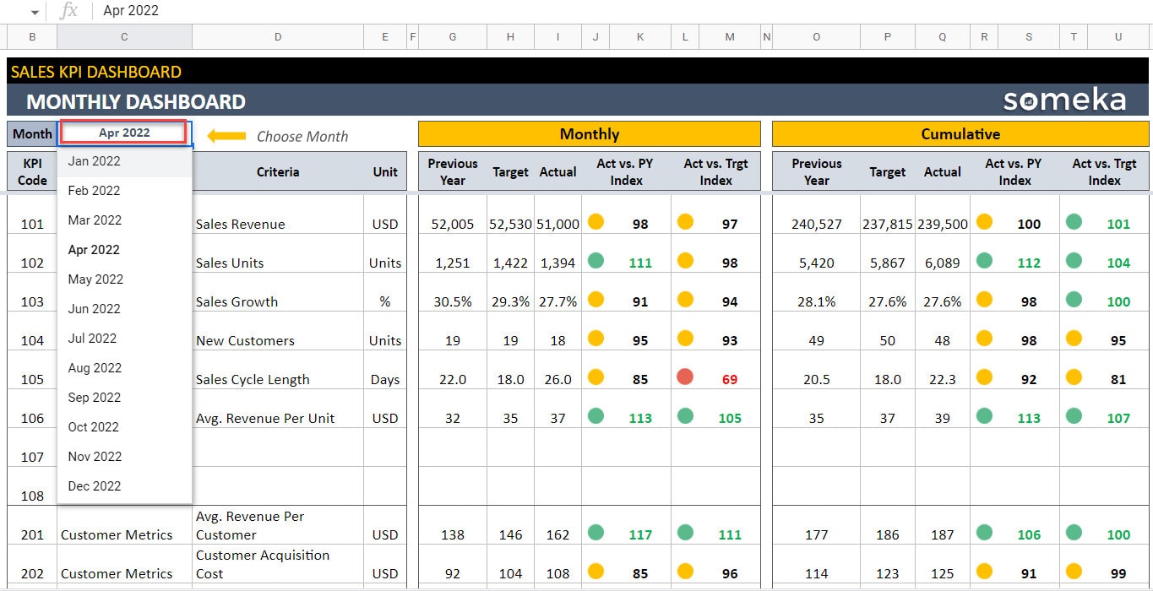Click the red indicator next to 69
The image size is (1153, 591).
pyautogui.click(x=685, y=377)
